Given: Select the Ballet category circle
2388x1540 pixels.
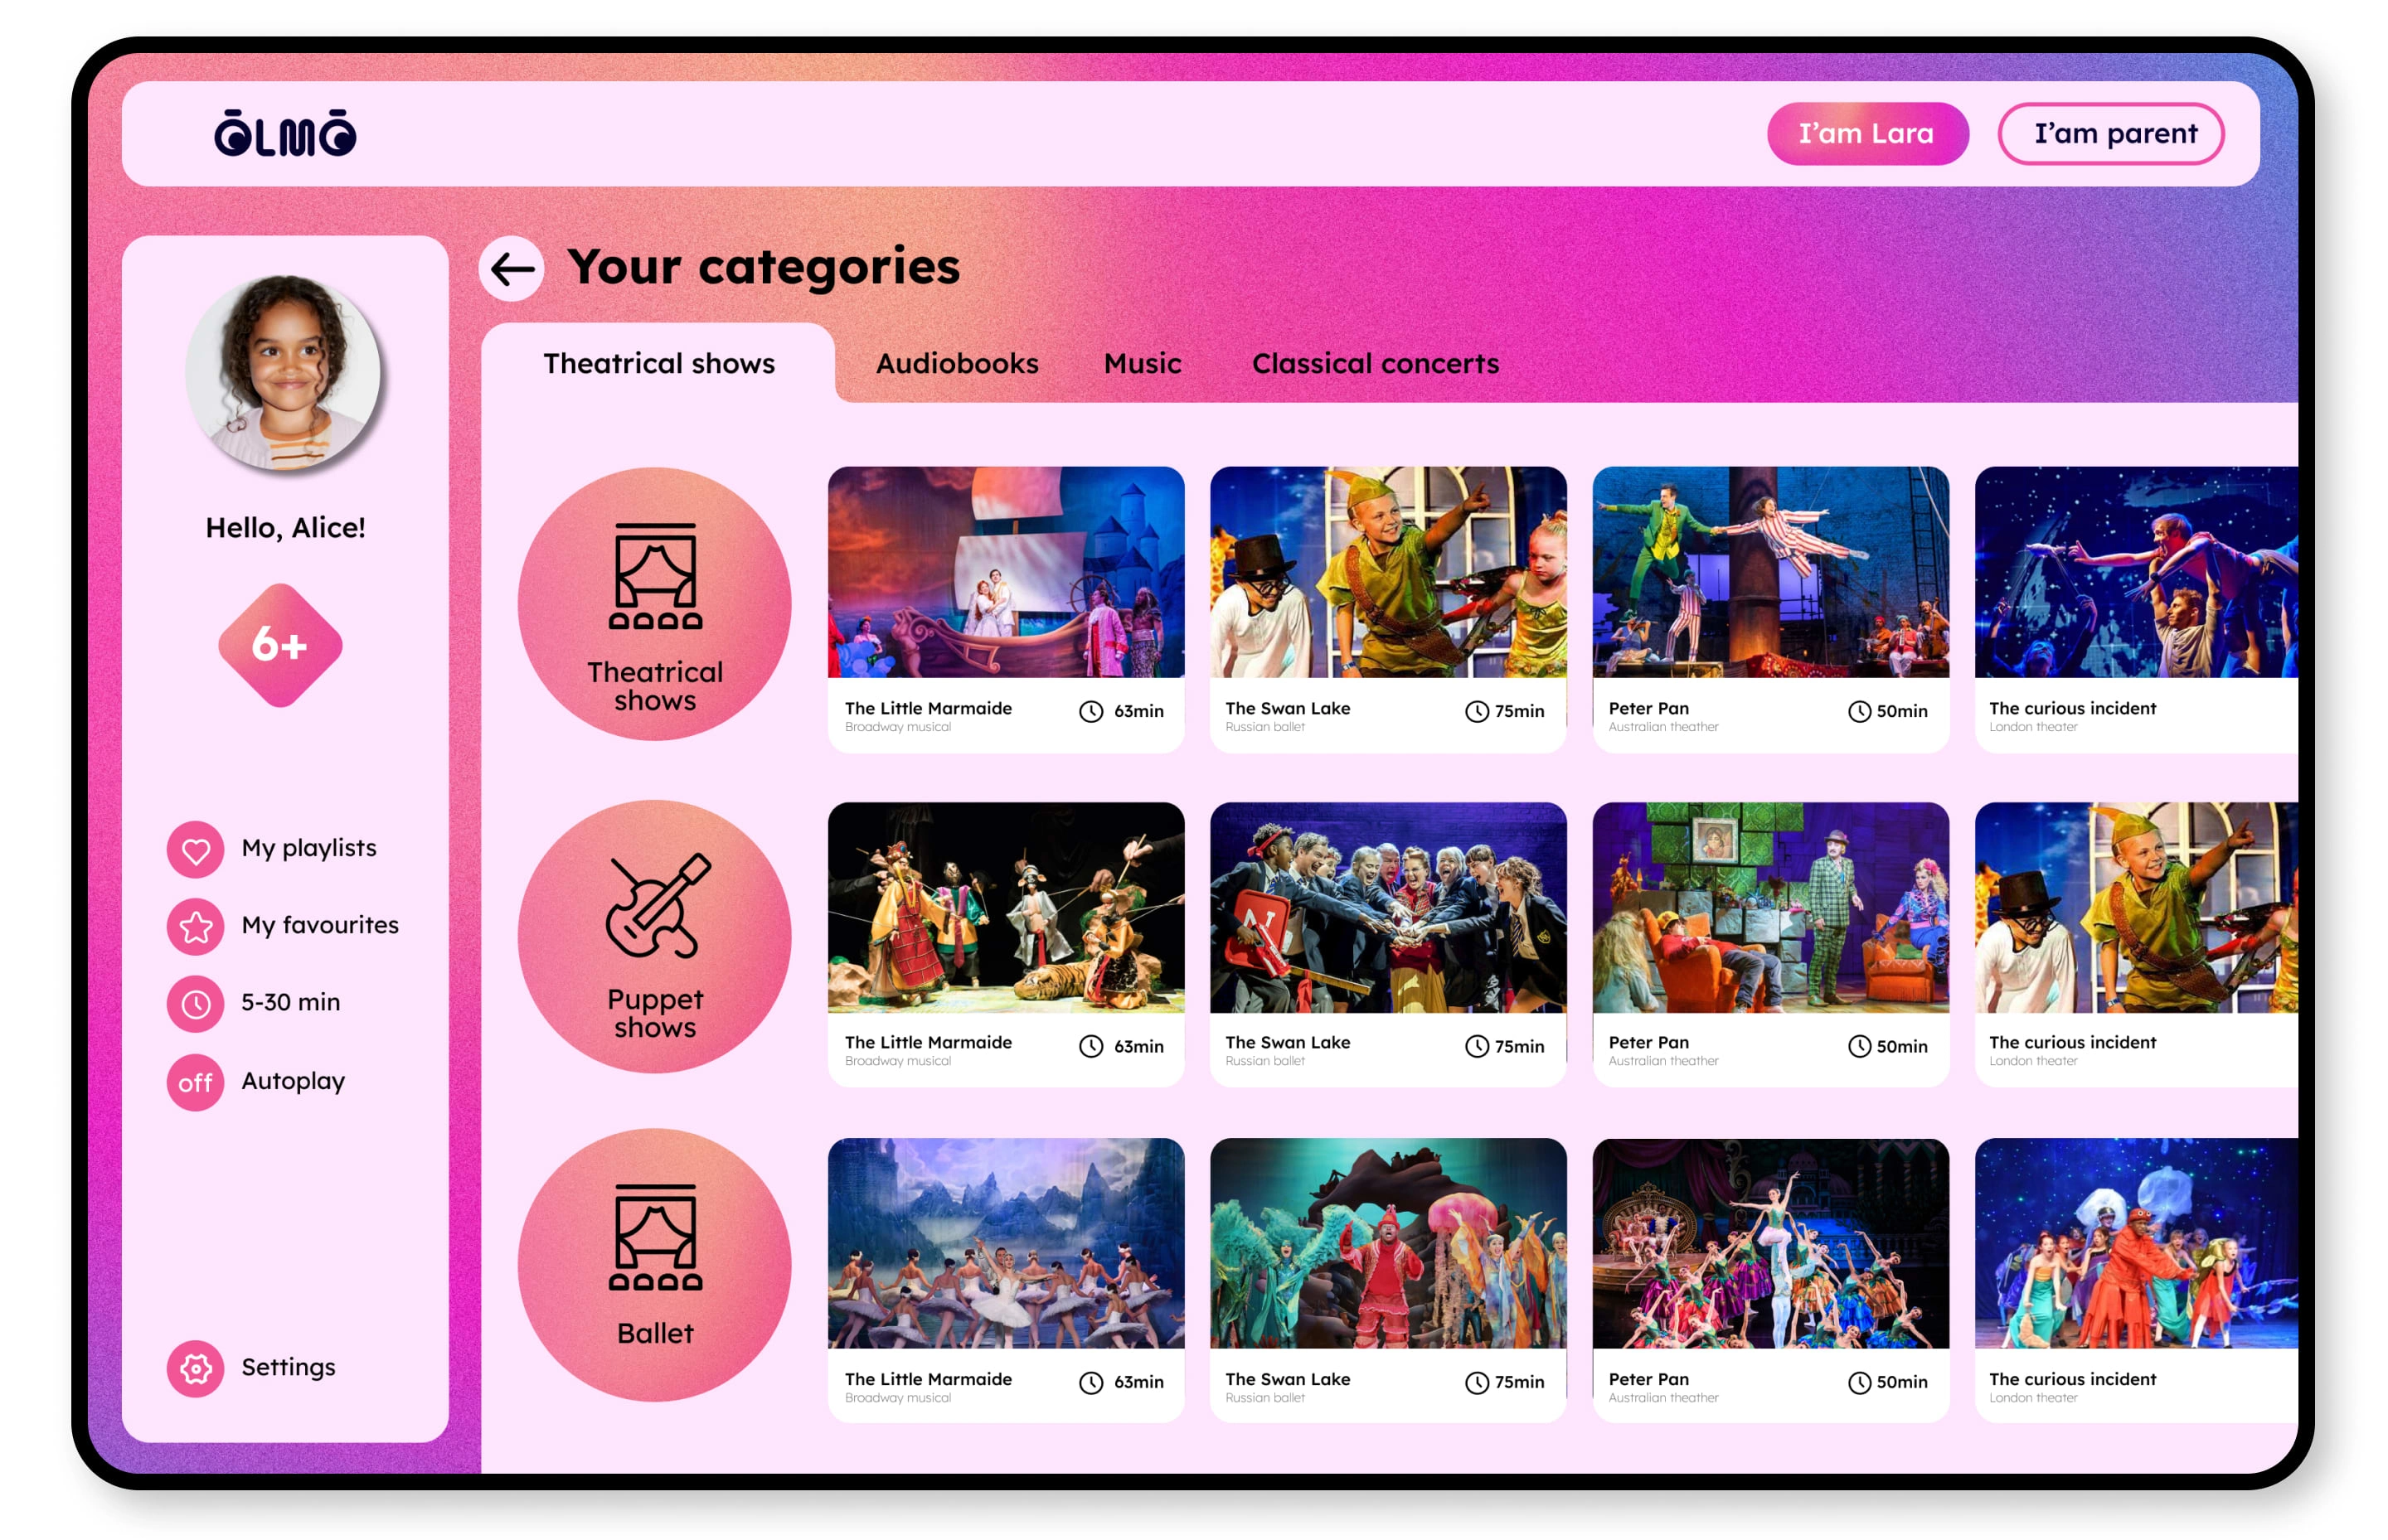Looking at the screenshot, I should [654, 1265].
